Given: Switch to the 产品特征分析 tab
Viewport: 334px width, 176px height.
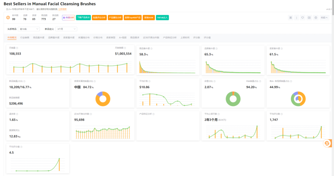Looking at the screenshot, I should click(170, 37).
